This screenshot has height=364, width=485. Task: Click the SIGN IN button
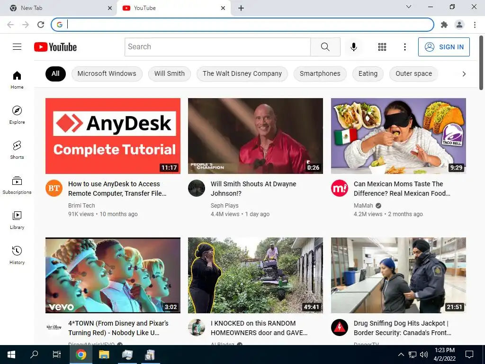click(444, 47)
